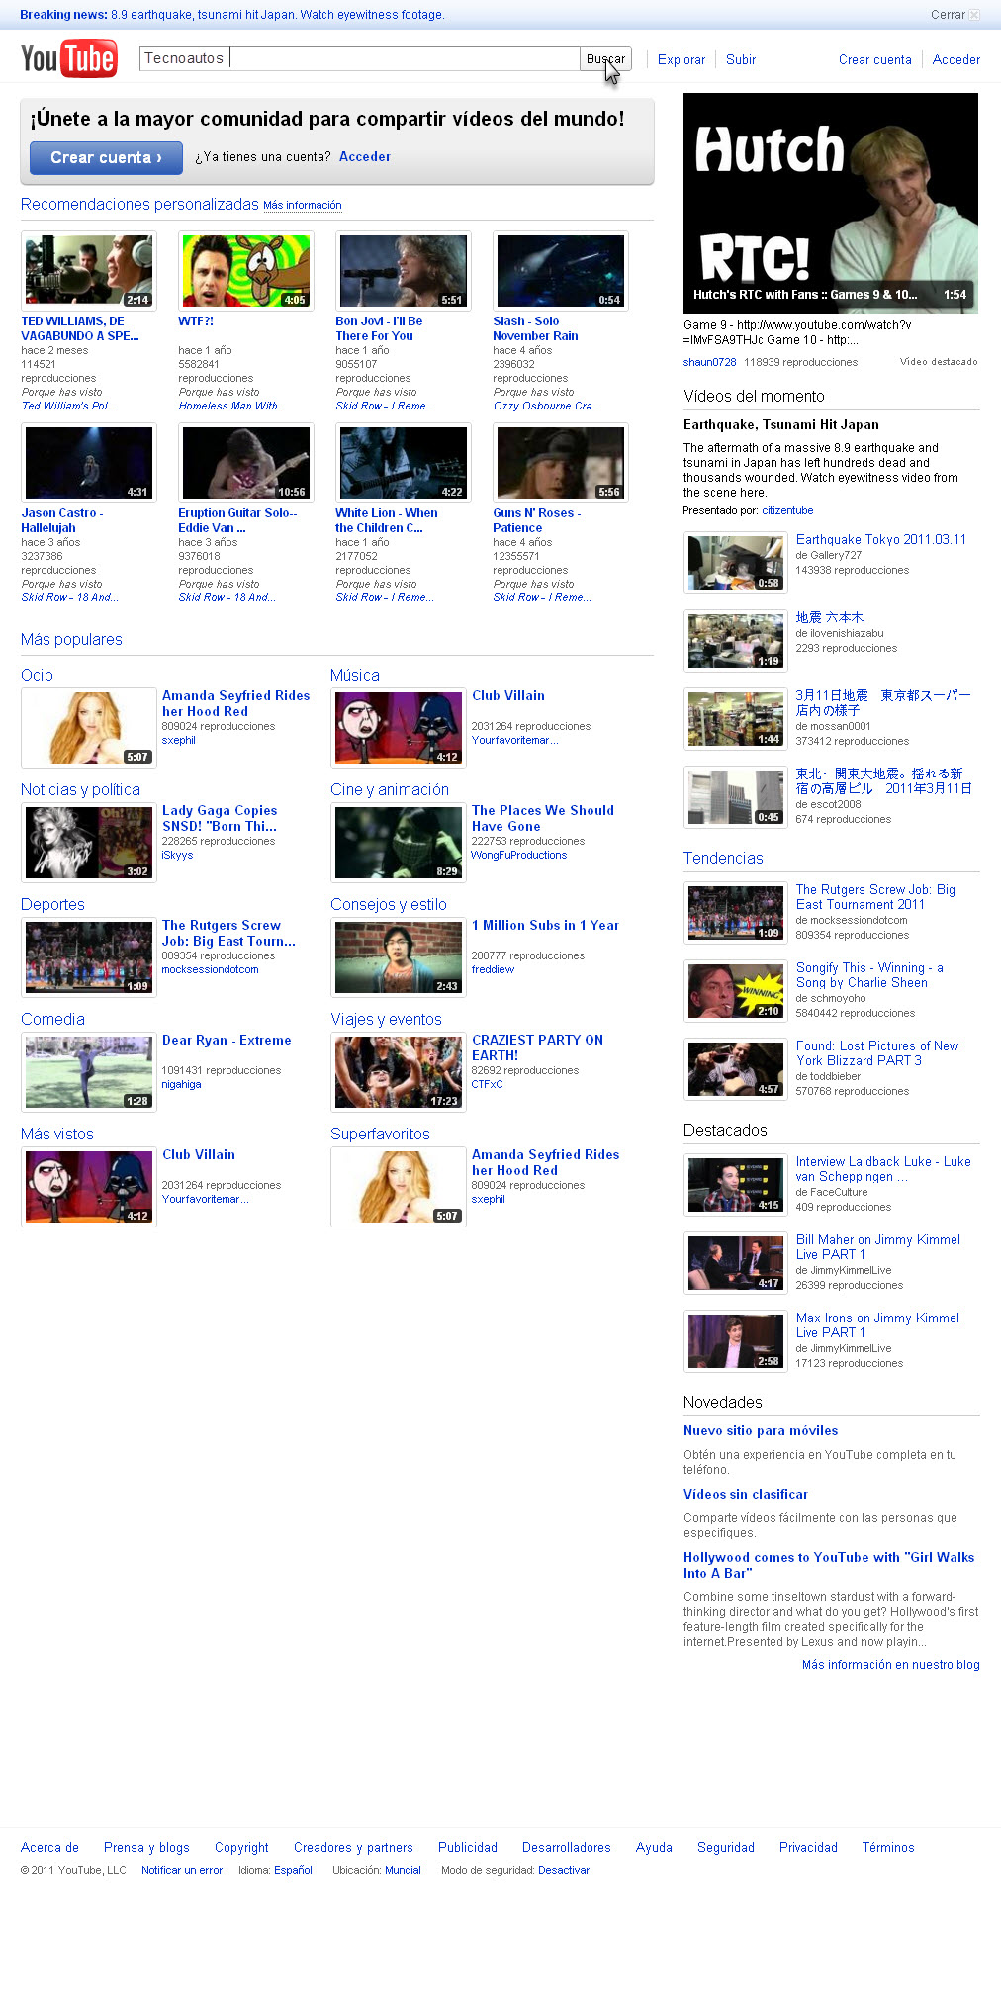Click the search input field

point(359,58)
